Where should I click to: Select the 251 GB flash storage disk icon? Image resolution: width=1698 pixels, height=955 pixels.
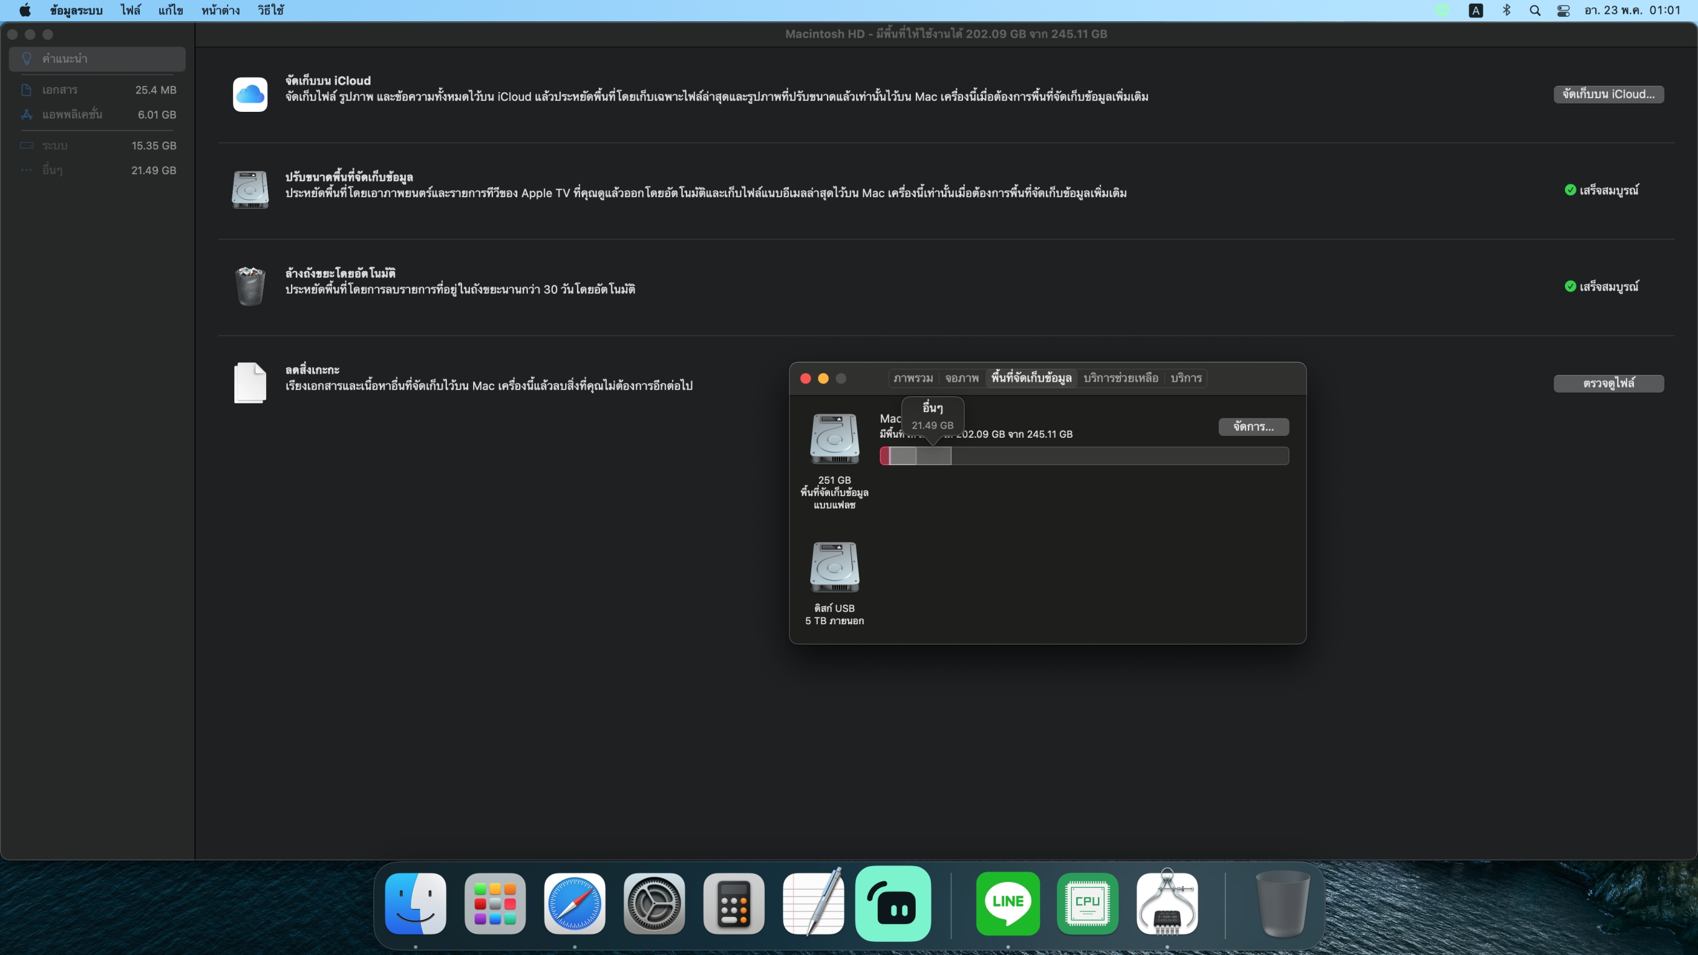(x=834, y=438)
